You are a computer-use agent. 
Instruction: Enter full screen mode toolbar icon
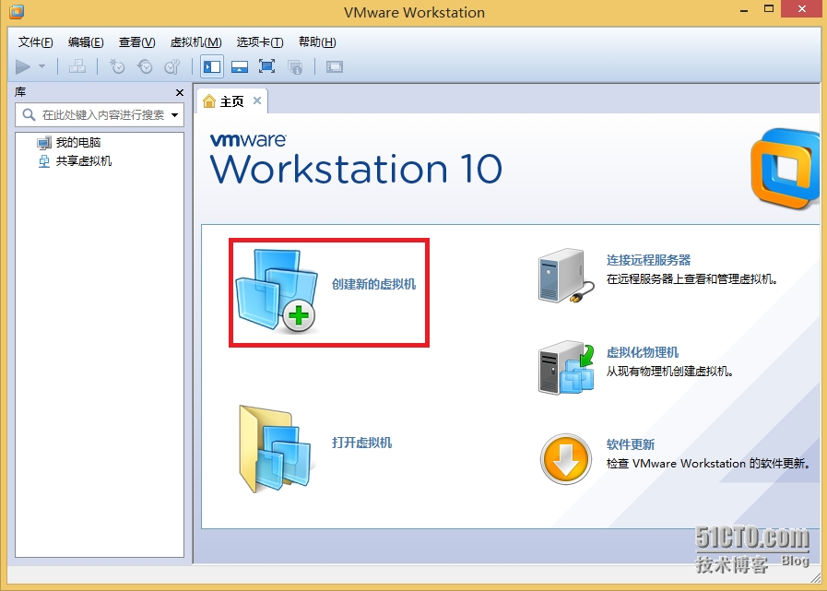click(x=266, y=66)
